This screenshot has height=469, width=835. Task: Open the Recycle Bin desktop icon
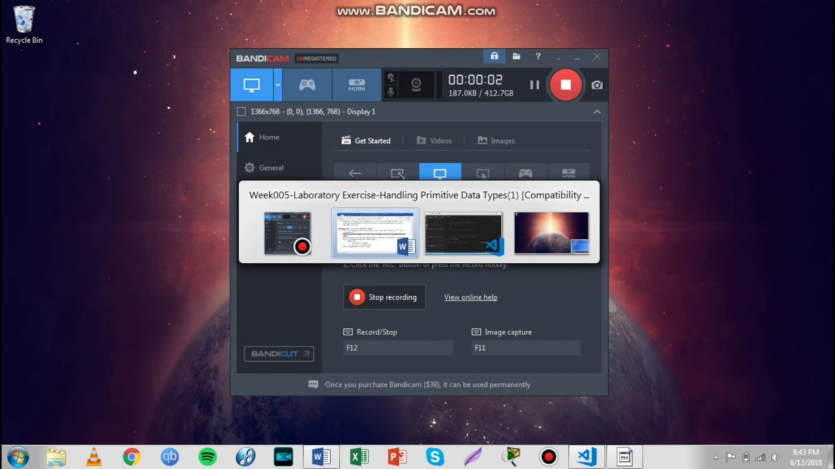pos(24,25)
